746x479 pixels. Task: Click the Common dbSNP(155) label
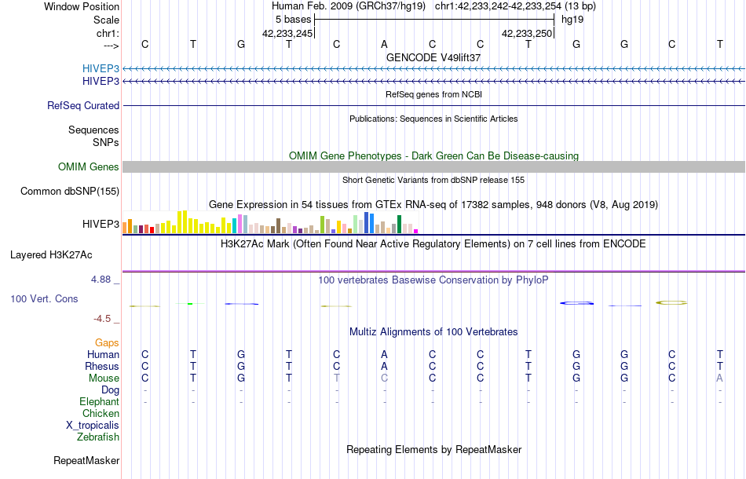(70, 192)
